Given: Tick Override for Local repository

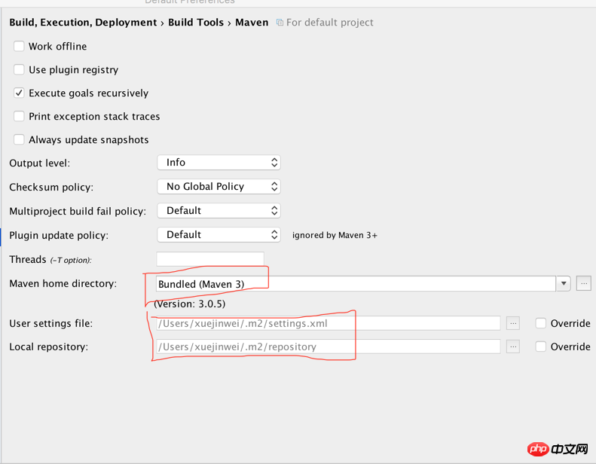Looking at the screenshot, I should coord(541,346).
